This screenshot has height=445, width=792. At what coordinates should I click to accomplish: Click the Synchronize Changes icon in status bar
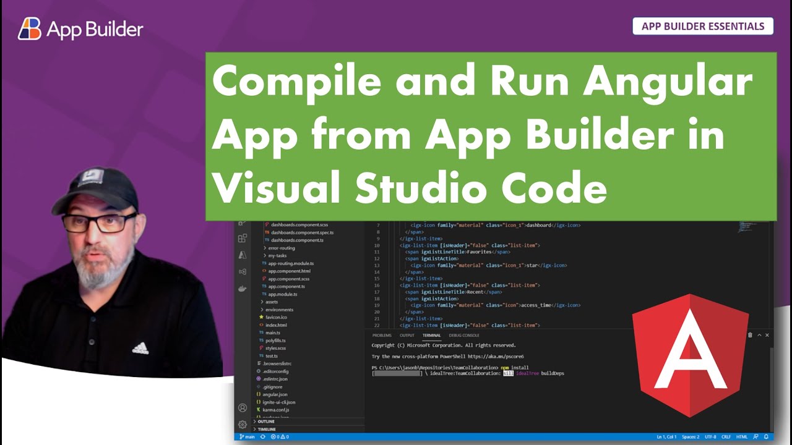pyautogui.click(x=262, y=436)
